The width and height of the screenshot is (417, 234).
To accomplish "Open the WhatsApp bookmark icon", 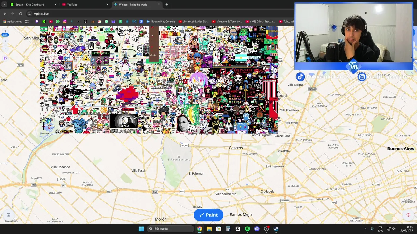I will 58,22.
